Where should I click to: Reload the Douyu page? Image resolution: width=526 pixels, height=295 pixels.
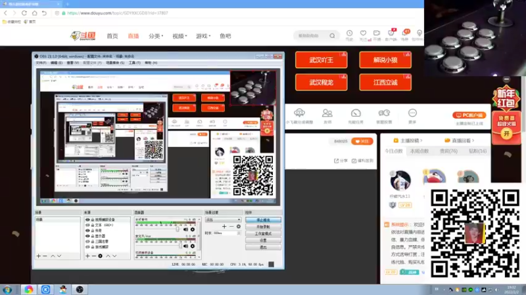point(24,13)
